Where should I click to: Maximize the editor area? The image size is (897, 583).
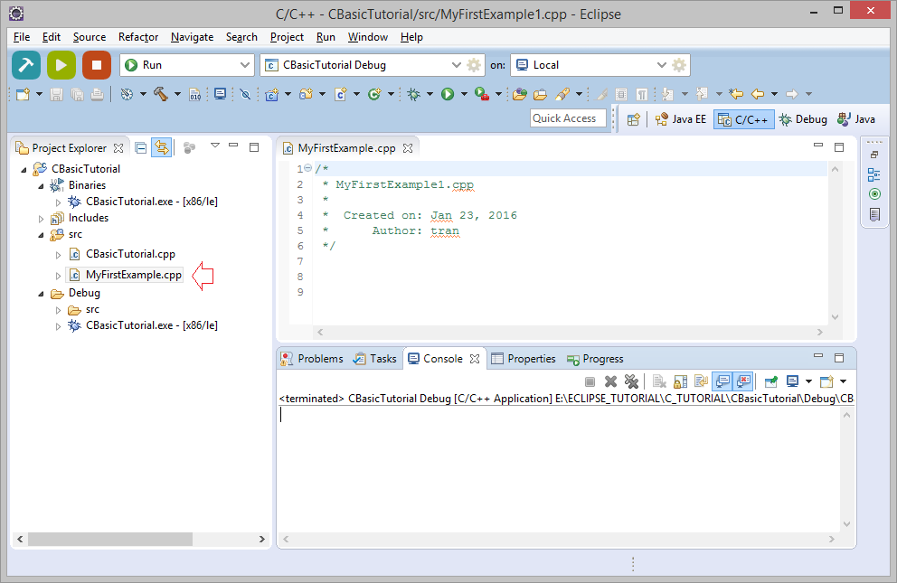click(x=839, y=147)
